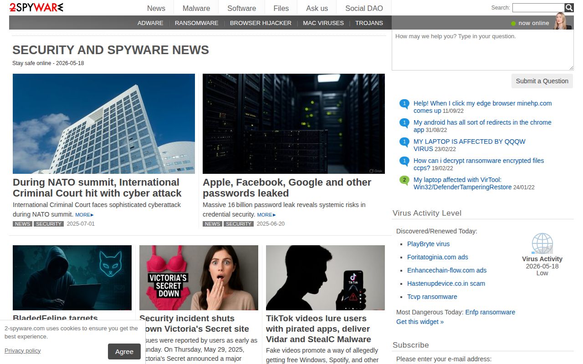Open the Hastenupdevice.co.in scam link
The image size is (583, 364).
point(446,283)
